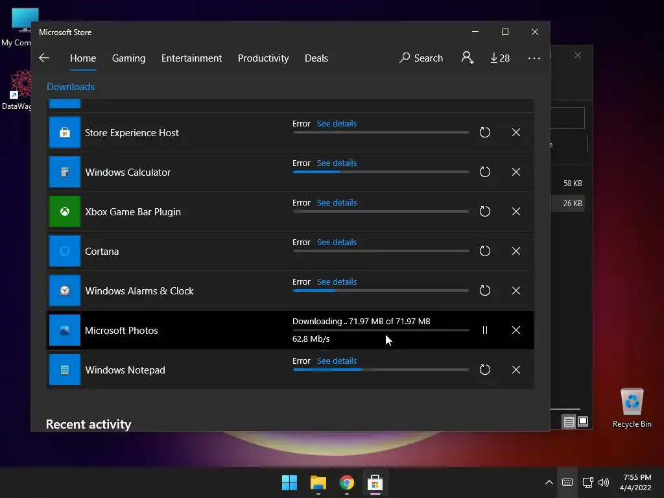The image size is (664, 498).
Task: Cancel the Cortana download
Action: click(x=516, y=251)
